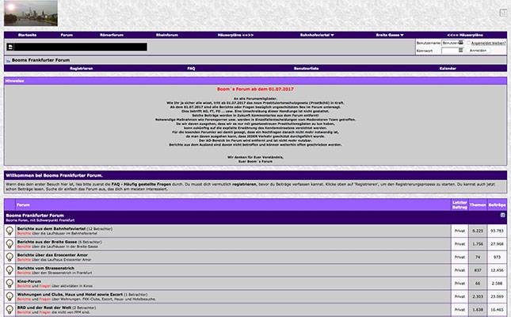Screen dimensions: 511x317
Task: Click the red Boom's Forum ab dem 01.07.2017 heading
Action: 255,89
